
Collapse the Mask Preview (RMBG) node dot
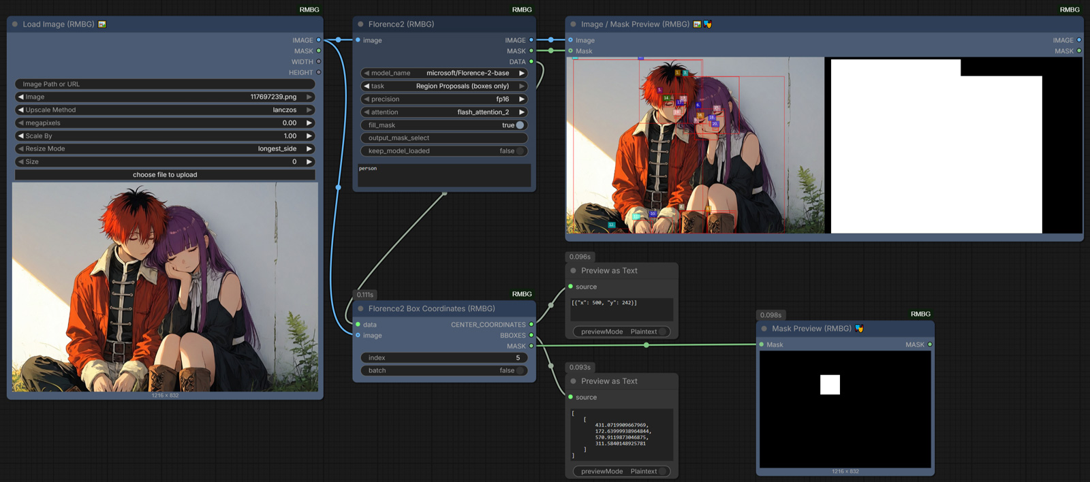pos(764,328)
